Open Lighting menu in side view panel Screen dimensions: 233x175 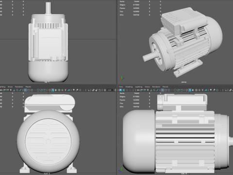pyautogui.click(x=138, y=87)
